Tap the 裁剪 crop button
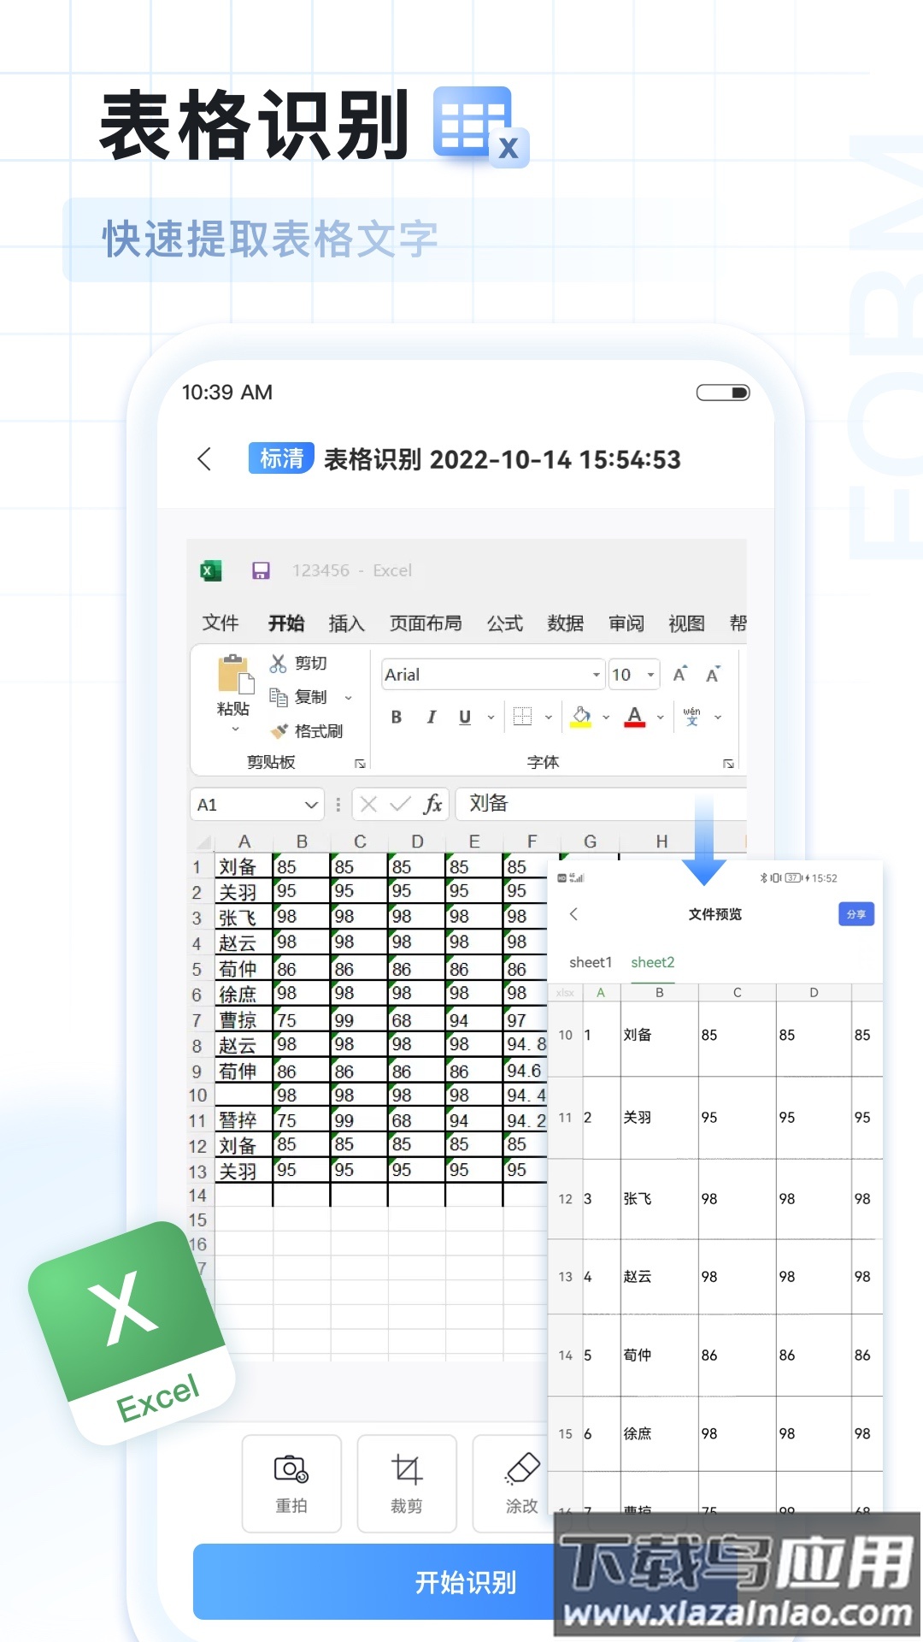 (x=407, y=1484)
